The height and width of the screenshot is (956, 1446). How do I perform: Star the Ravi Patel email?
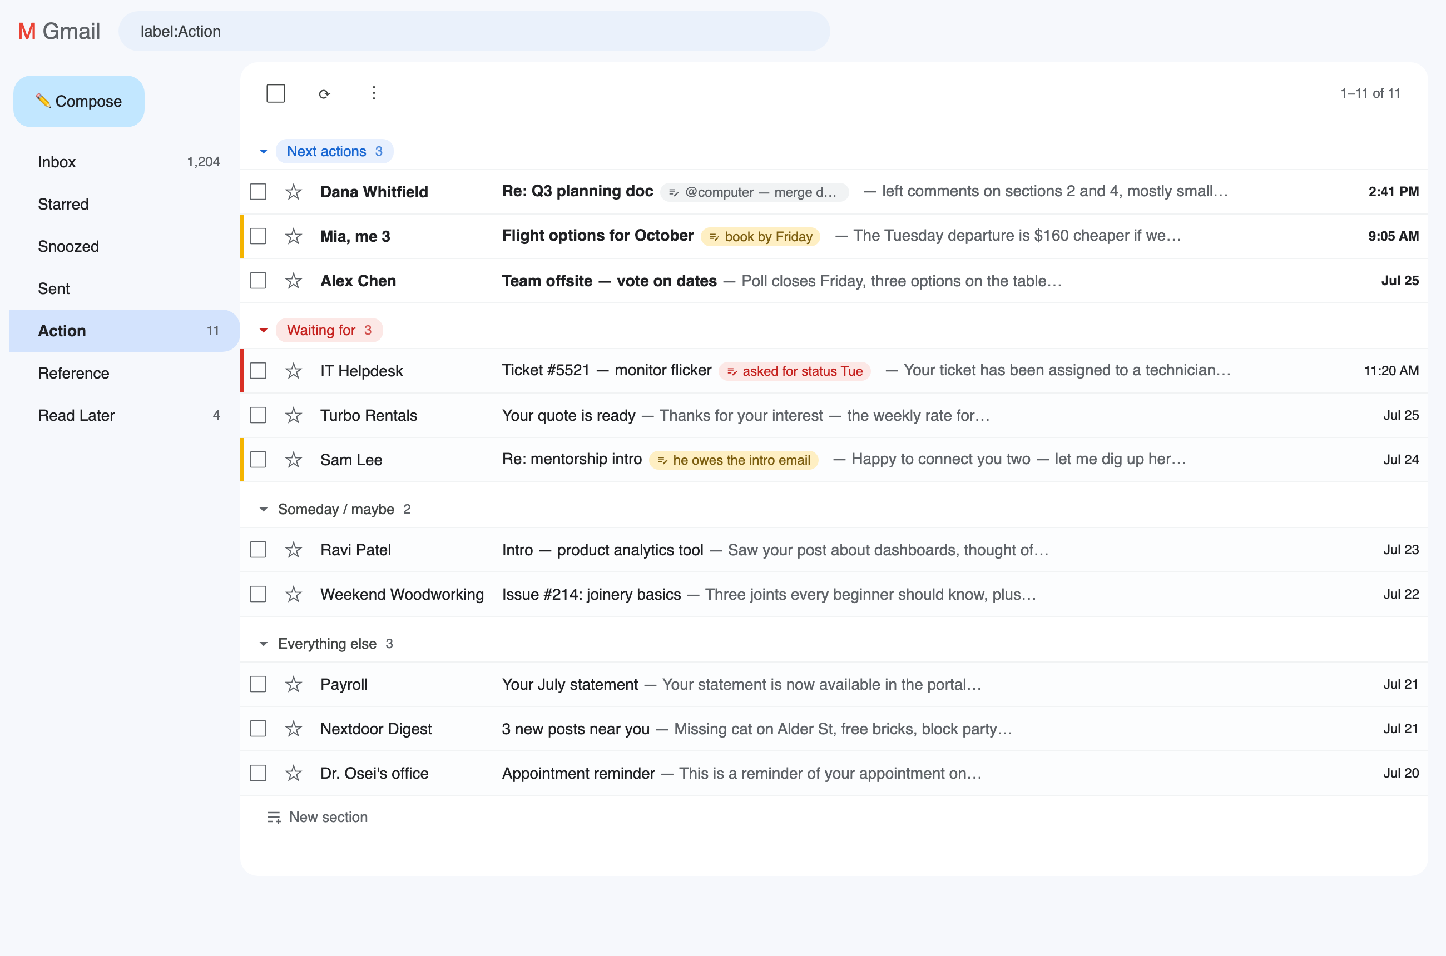click(294, 550)
